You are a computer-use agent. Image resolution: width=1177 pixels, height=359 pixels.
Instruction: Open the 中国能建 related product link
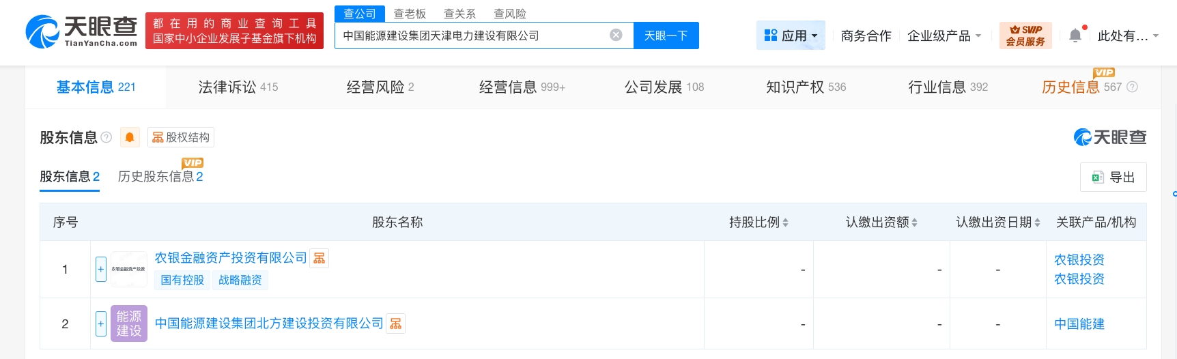(1079, 324)
